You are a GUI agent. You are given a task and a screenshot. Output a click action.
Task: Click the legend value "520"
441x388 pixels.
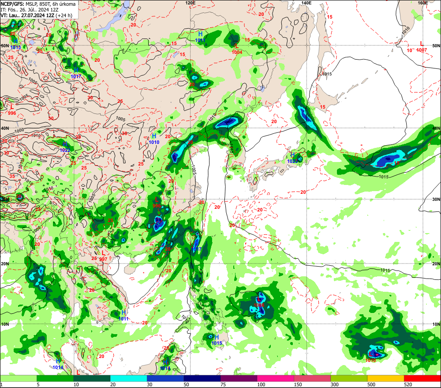coord(408,384)
